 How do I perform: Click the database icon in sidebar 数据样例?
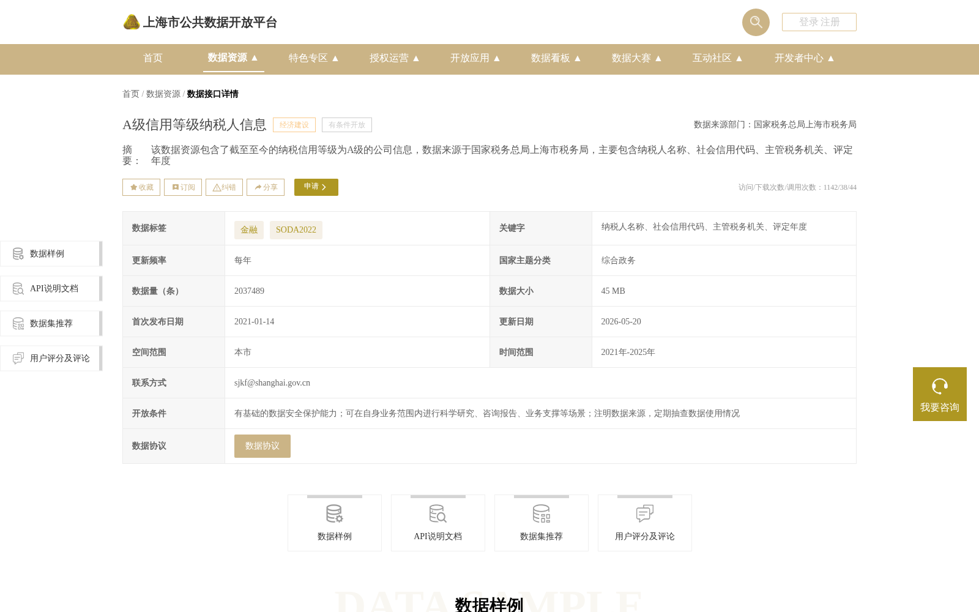[x=18, y=254]
